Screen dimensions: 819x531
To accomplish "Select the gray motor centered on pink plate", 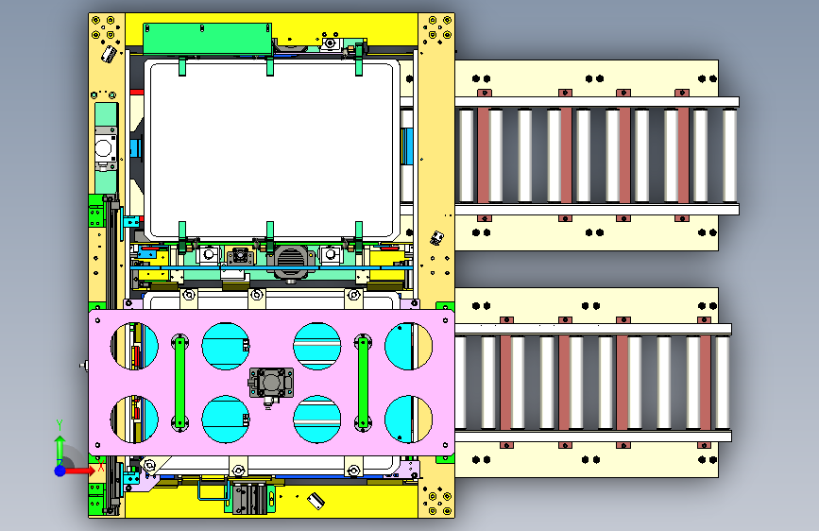I will click(x=270, y=383).
